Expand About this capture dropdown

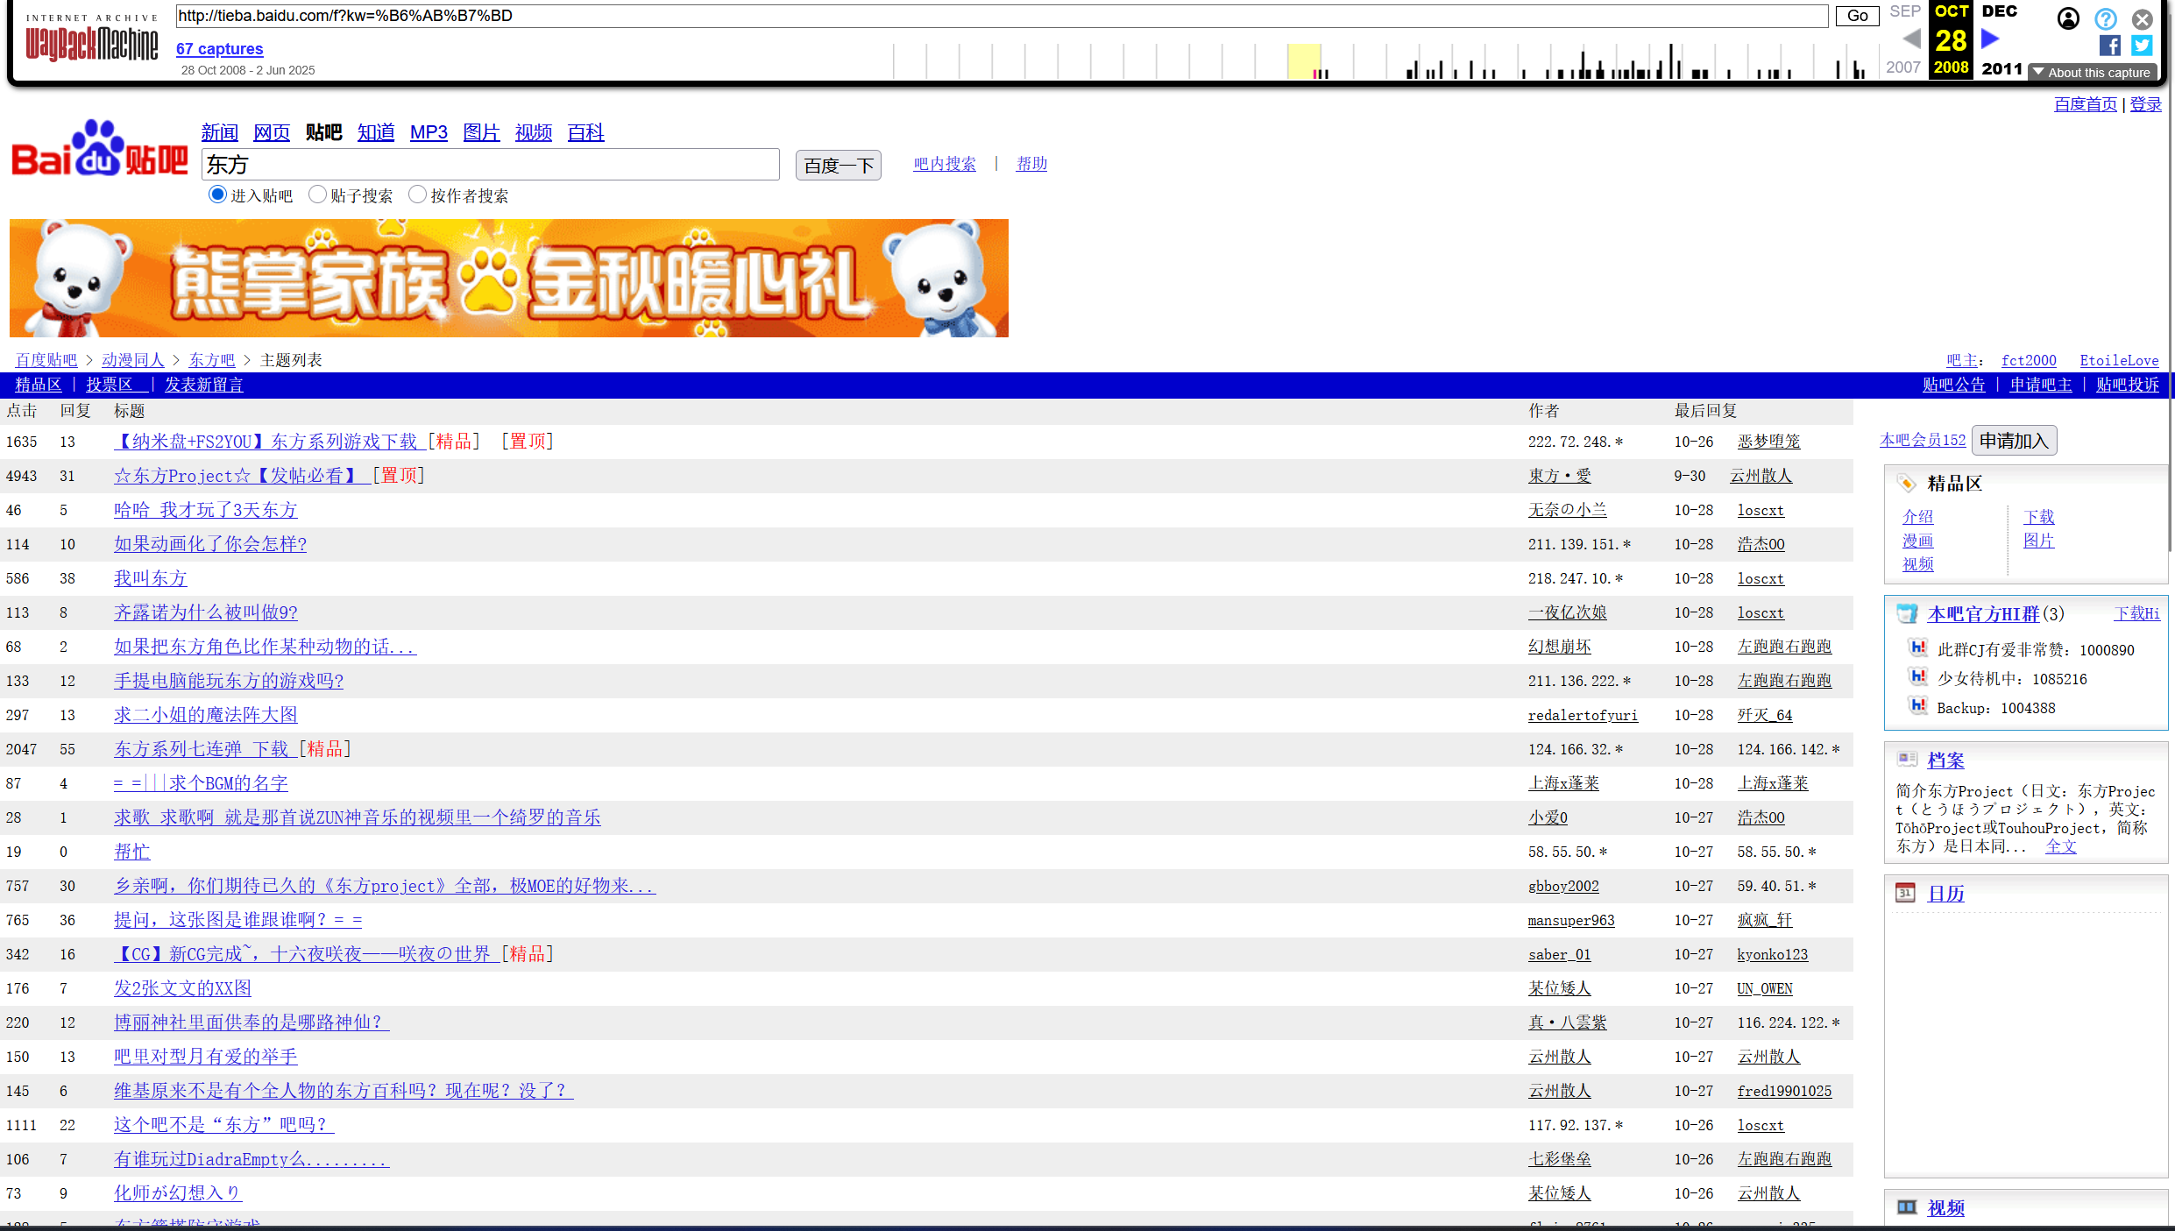click(x=2091, y=73)
